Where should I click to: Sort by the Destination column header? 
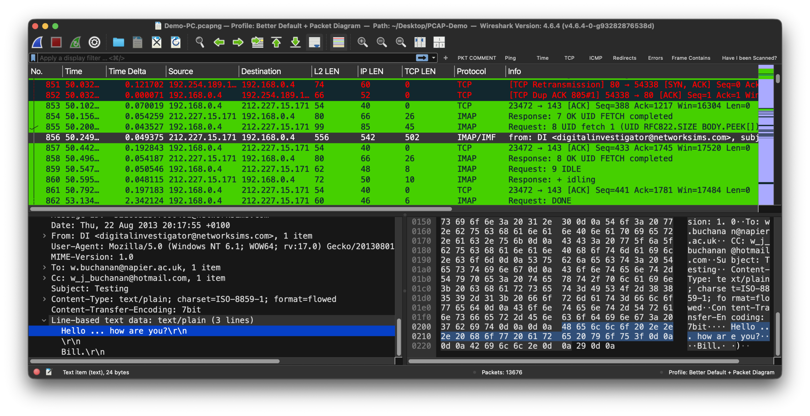coord(275,71)
